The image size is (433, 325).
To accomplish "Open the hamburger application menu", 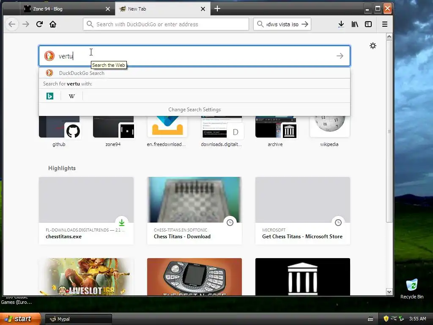I will (x=385, y=24).
